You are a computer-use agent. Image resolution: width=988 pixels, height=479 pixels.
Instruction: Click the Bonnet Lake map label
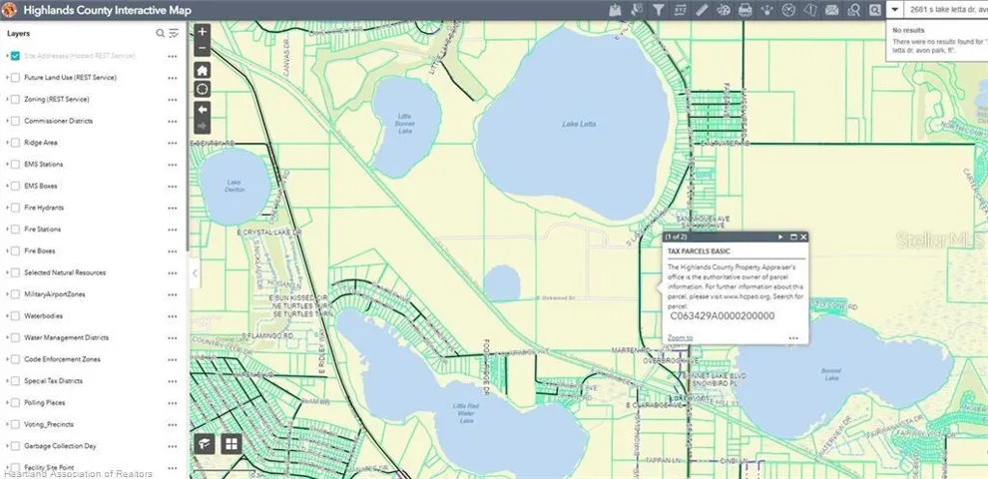coord(831,374)
